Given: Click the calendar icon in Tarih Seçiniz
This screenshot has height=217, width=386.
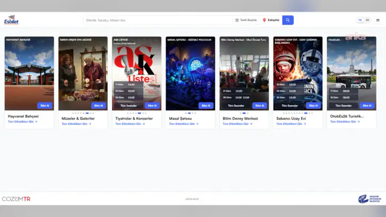Looking at the screenshot, I should [237, 20].
